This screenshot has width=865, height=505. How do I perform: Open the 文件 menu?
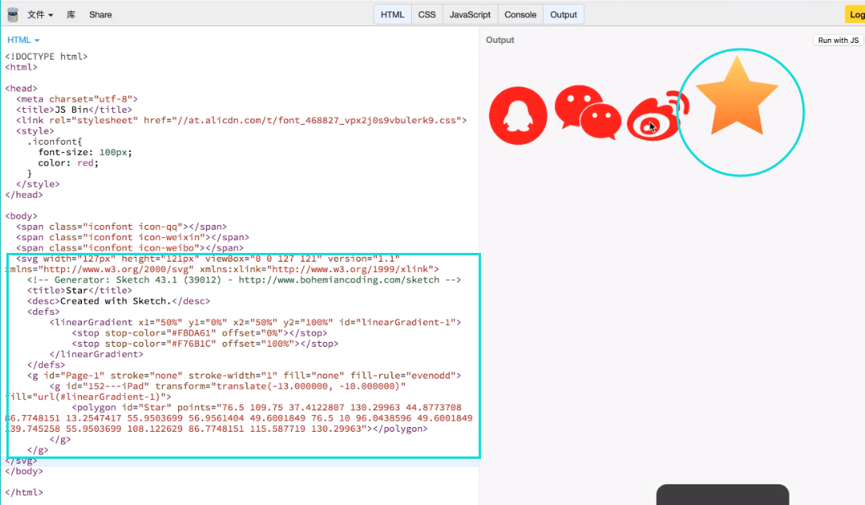37,13
